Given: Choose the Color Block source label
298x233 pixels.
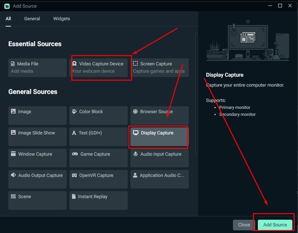Looking at the screenshot, I should [91, 112].
